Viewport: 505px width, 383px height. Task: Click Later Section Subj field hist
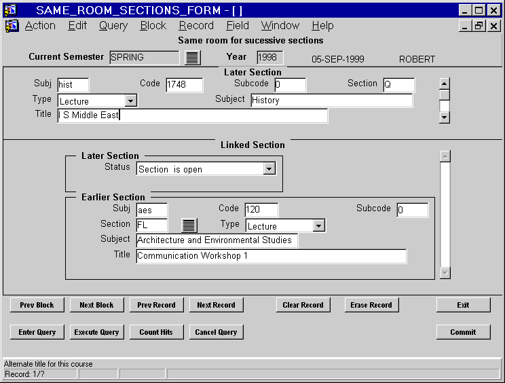73,85
